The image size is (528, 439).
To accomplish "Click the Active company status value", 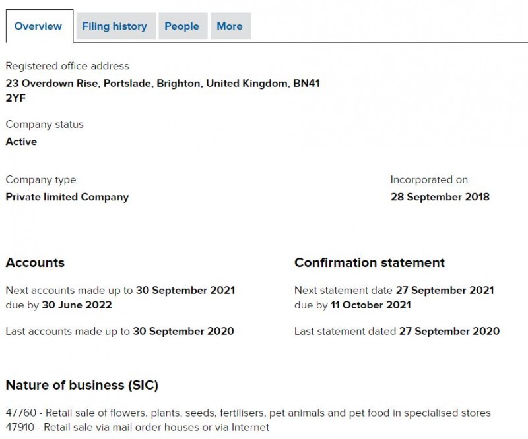I will click(x=21, y=142).
